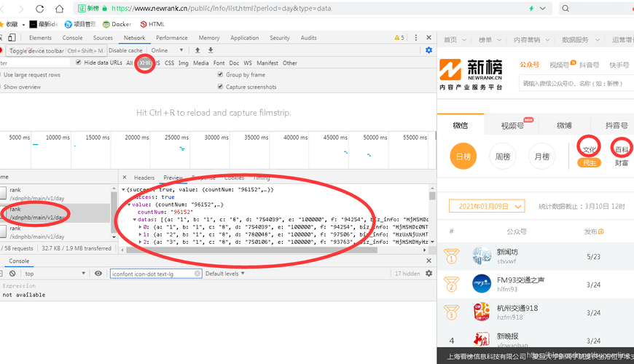This screenshot has height=364, width=634.
Task: Toggle the Disable cache option
Action: click(125, 50)
